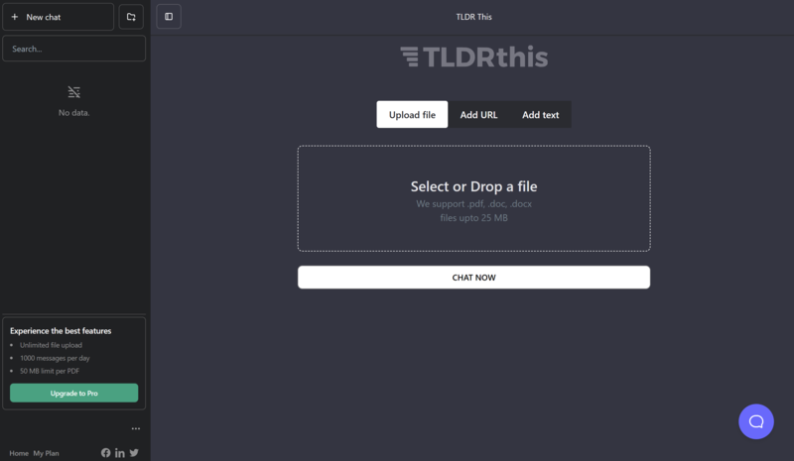
Task: Open the My Plan link
Action: tap(46, 453)
